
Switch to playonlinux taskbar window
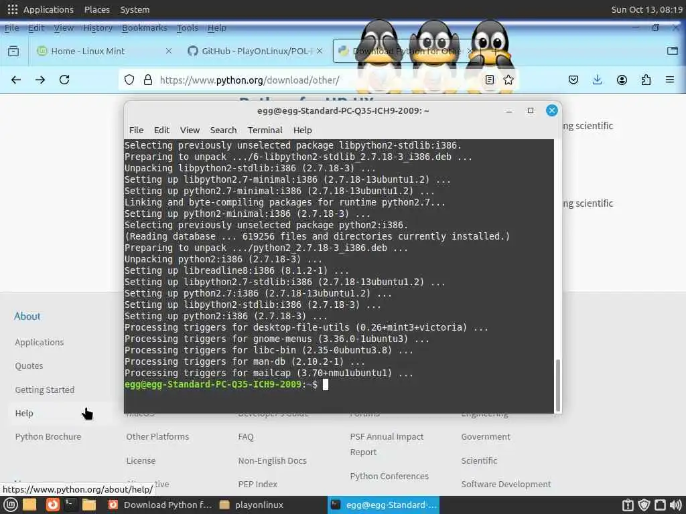click(252, 505)
